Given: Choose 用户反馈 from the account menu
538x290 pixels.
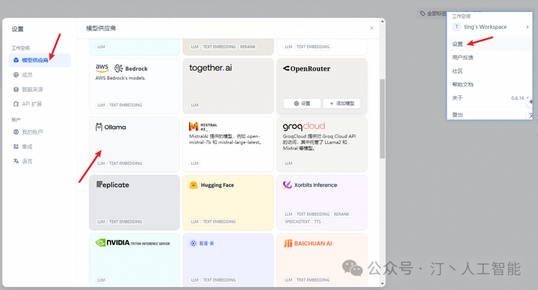Looking at the screenshot, I should pyautogui.click(x=490, y=57).
